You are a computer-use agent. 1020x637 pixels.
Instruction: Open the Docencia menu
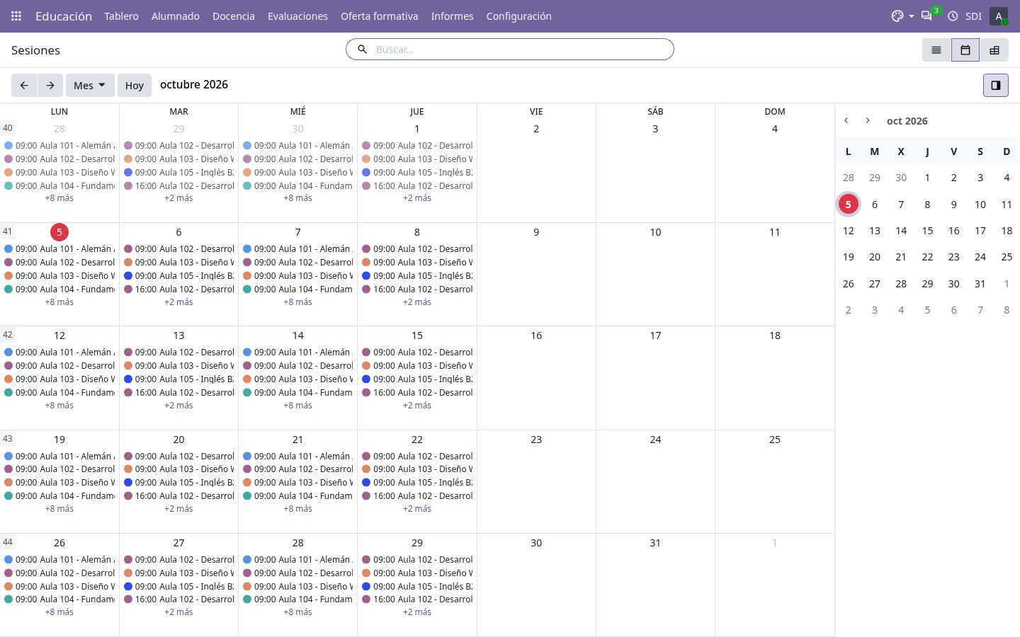[x=234, y=16]
